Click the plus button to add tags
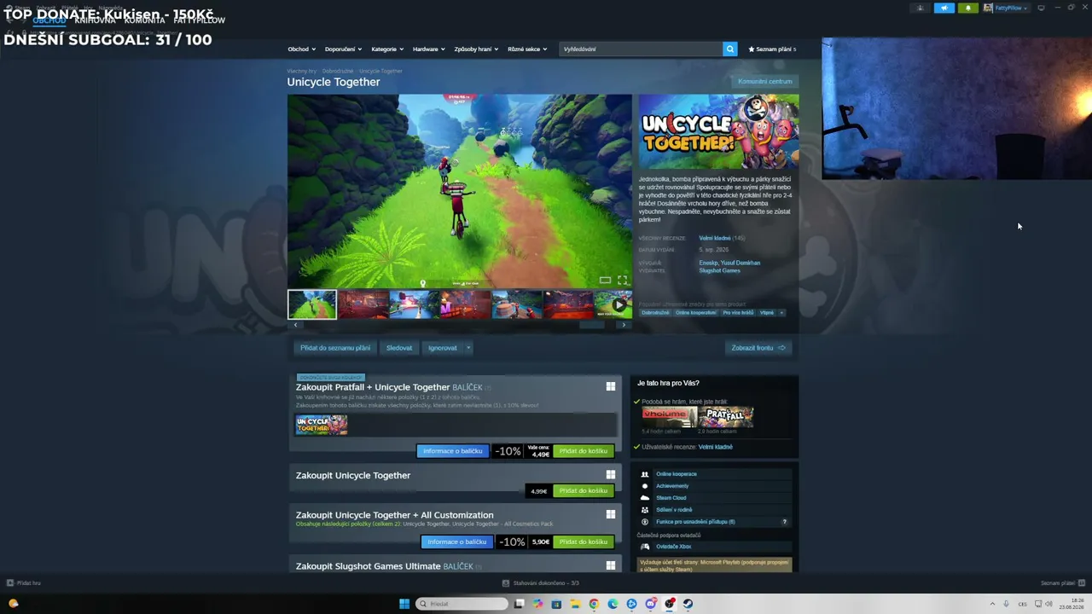This screenshot has width=1092, height=614. 781,313
